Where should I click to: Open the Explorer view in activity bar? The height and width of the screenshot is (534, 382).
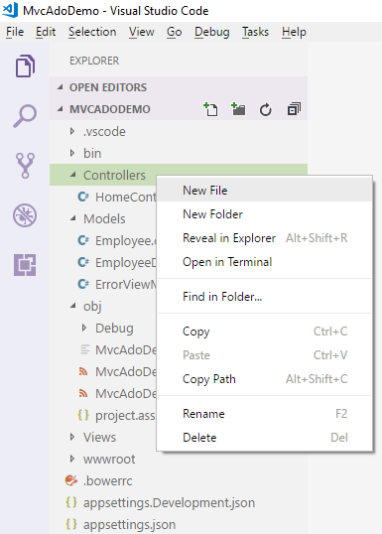[25, 67]
